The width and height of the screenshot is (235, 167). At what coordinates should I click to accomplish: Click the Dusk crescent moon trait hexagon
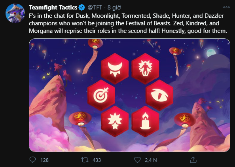pos(115,68)
